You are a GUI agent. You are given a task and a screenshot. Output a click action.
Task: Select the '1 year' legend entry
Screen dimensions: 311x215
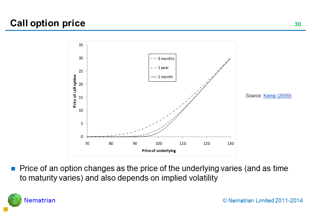(x=163, y=68)
